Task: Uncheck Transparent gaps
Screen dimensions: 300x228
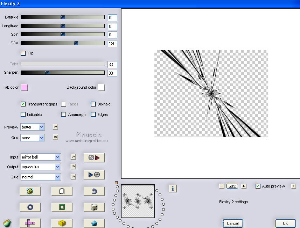Action: point(23,104)
